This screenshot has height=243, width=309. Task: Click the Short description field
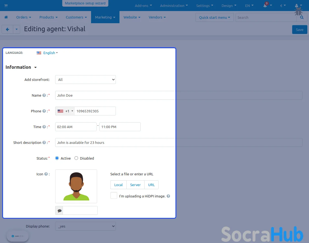click(179, 142)
